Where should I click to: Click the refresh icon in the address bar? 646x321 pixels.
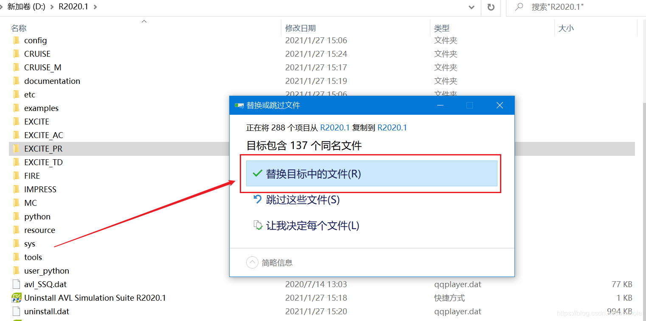point(491,8)
